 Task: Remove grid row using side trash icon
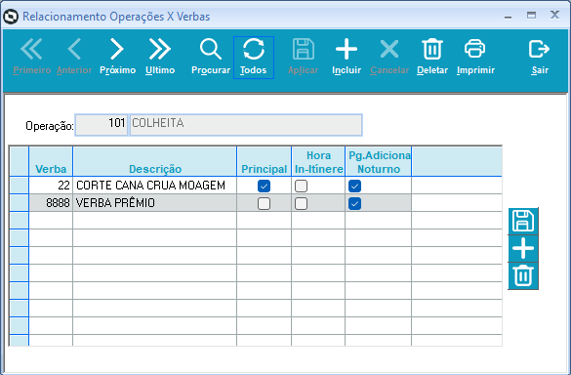[x=523, y=275]
